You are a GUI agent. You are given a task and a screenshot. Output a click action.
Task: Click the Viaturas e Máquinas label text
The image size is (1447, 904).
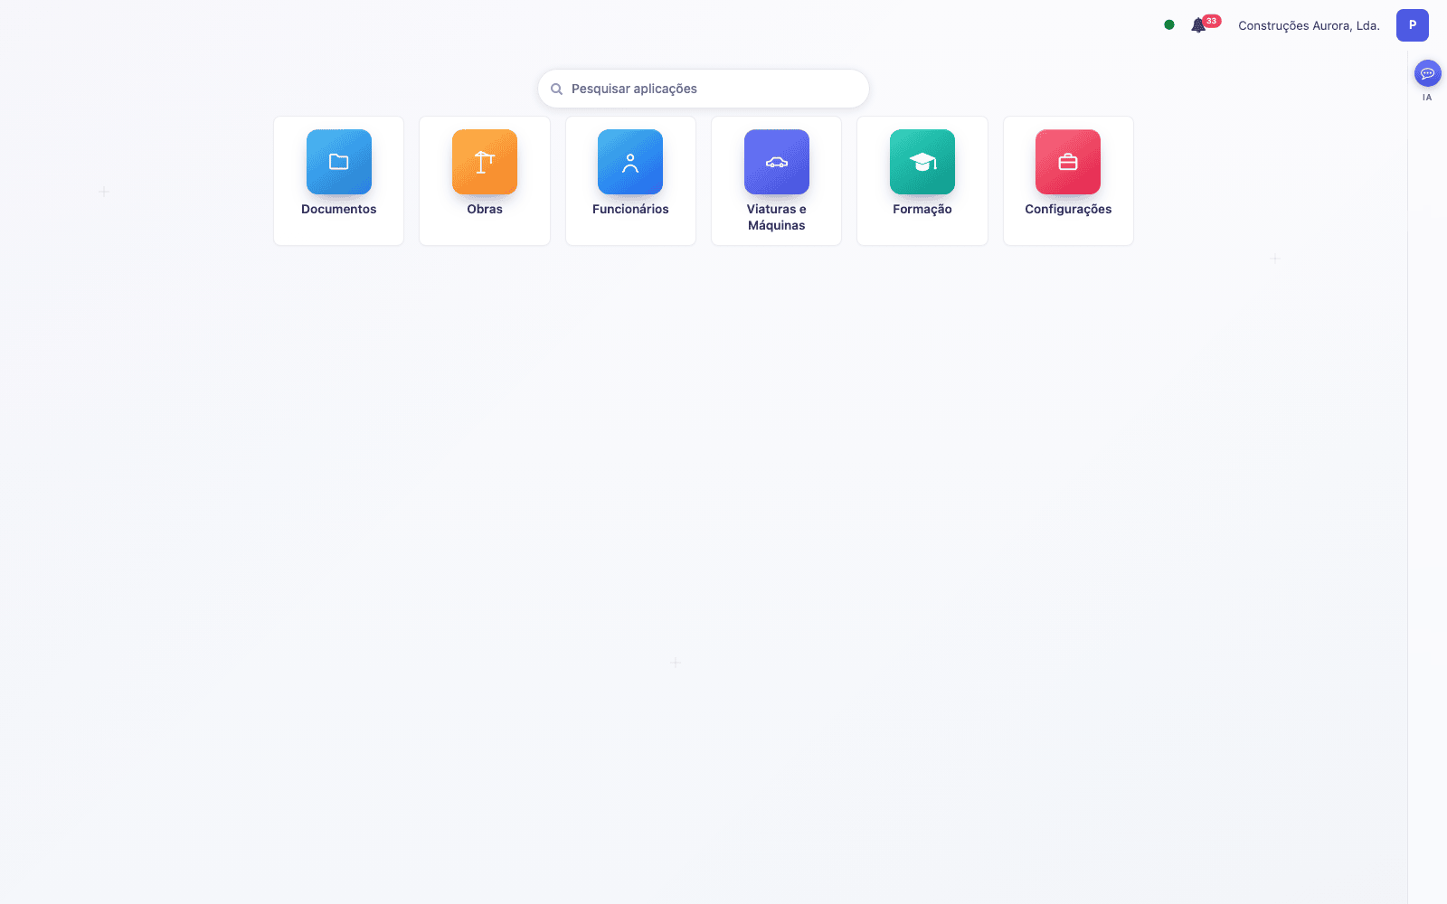click(x=777, y=217)
